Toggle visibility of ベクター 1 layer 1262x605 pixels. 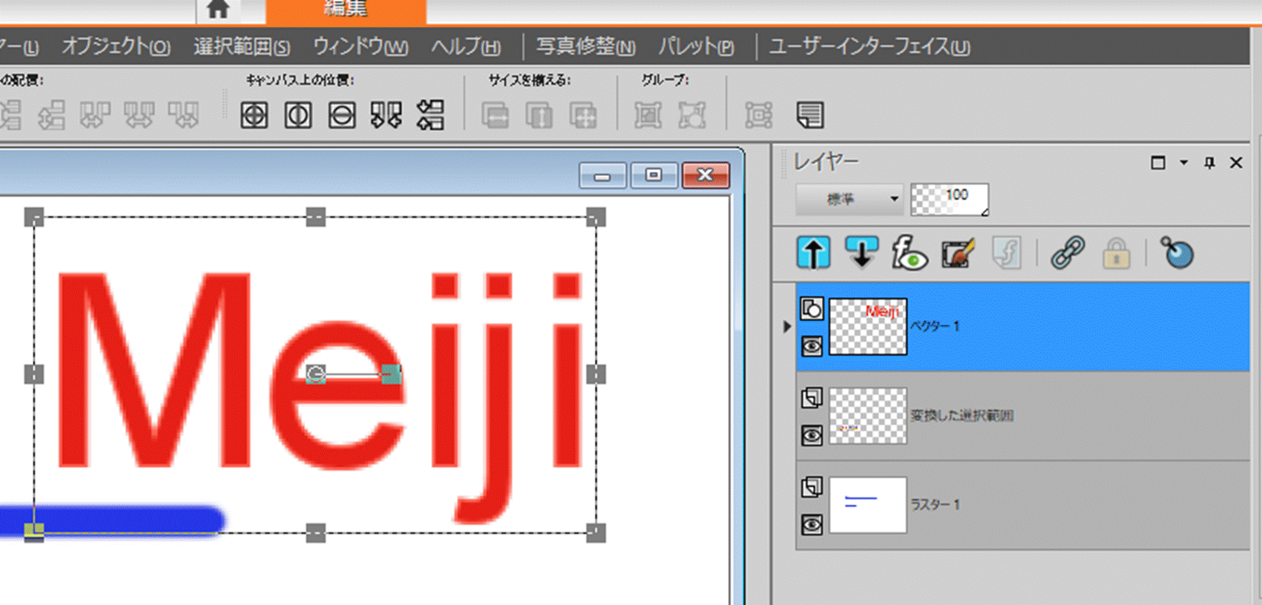[812, 346]
